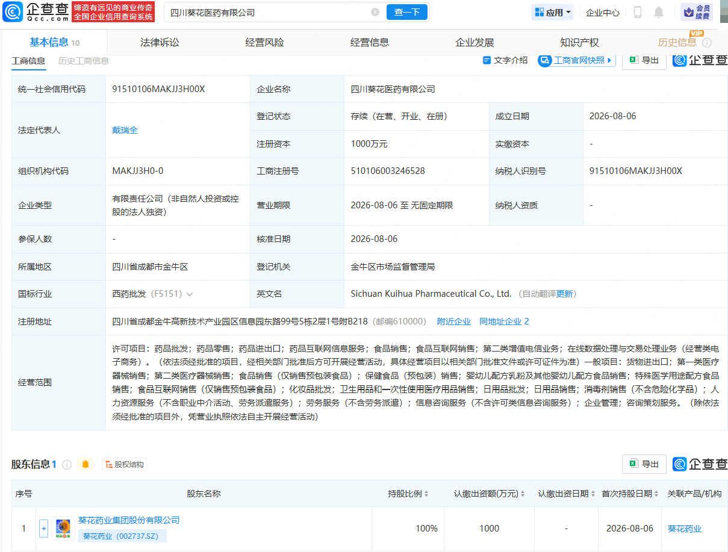Switch to 经营信息 tab
The width and height of the screenshot is (728, 552).
pyautogui.click(x=370, y=42)
